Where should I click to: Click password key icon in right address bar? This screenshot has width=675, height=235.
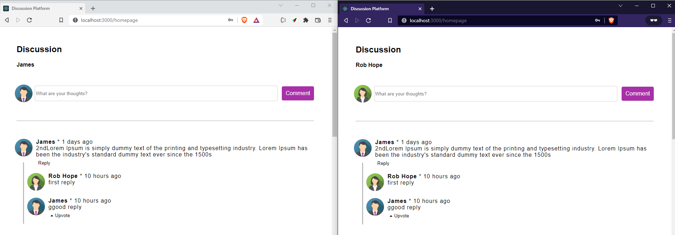[x=598, y=20]
